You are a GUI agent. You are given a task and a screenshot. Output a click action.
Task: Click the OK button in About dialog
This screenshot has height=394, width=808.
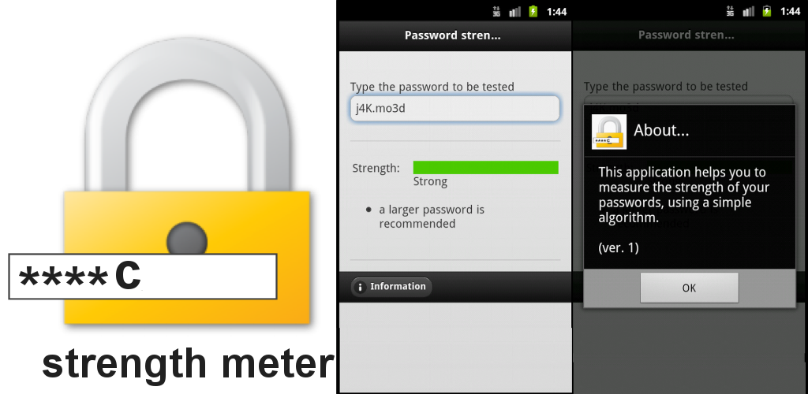(689, 288)
